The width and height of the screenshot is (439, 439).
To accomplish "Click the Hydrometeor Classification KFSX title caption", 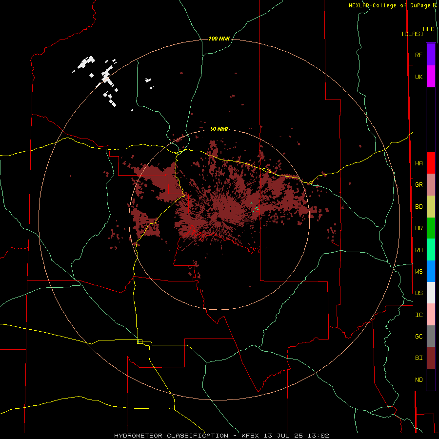I will click(x=221, y=436).
